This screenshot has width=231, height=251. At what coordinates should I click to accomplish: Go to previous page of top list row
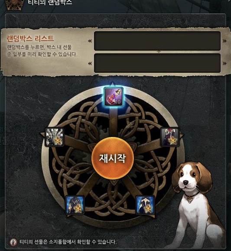point(90,41)
